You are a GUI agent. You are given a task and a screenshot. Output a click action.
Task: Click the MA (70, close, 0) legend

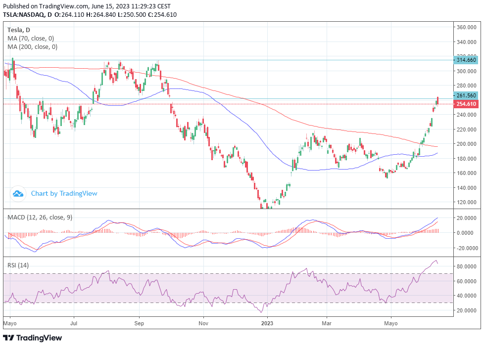[x=31, y=38]
